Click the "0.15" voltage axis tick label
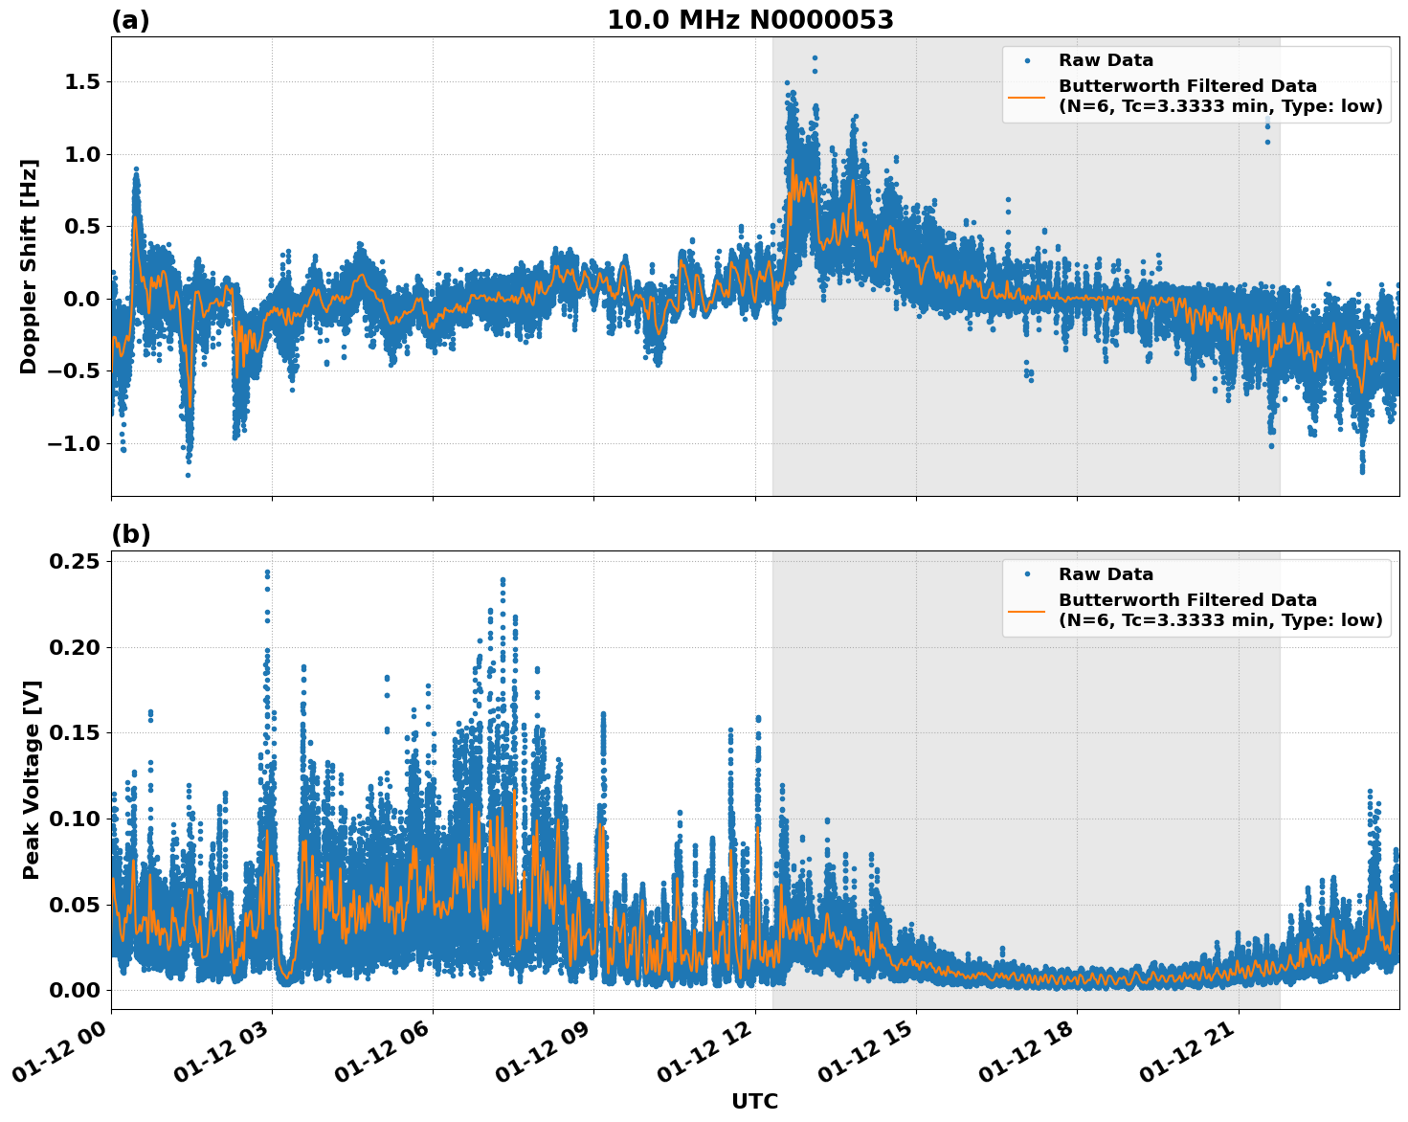This screenshot has height=1122, width=1408. [77, 732]
